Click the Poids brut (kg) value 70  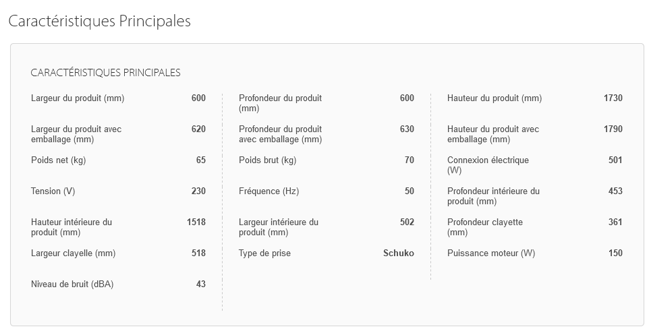point(409,160)
